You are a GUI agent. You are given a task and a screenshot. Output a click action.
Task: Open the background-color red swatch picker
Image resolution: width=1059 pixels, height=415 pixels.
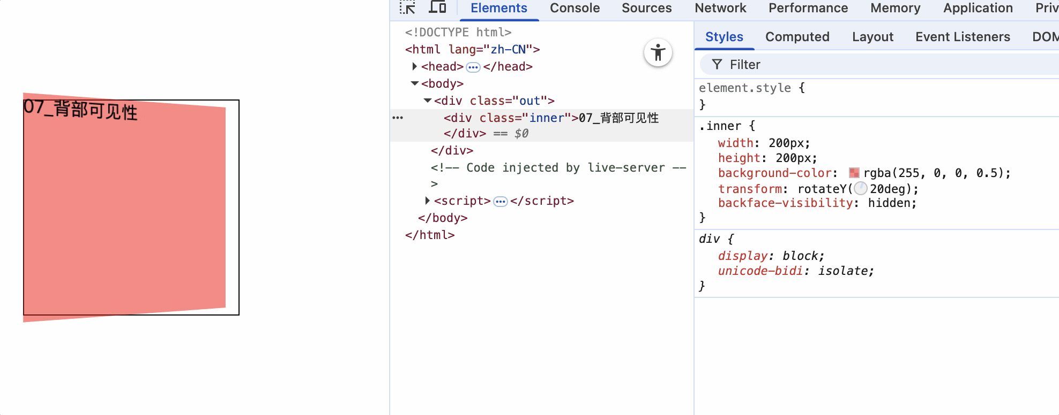pos(854,173)
